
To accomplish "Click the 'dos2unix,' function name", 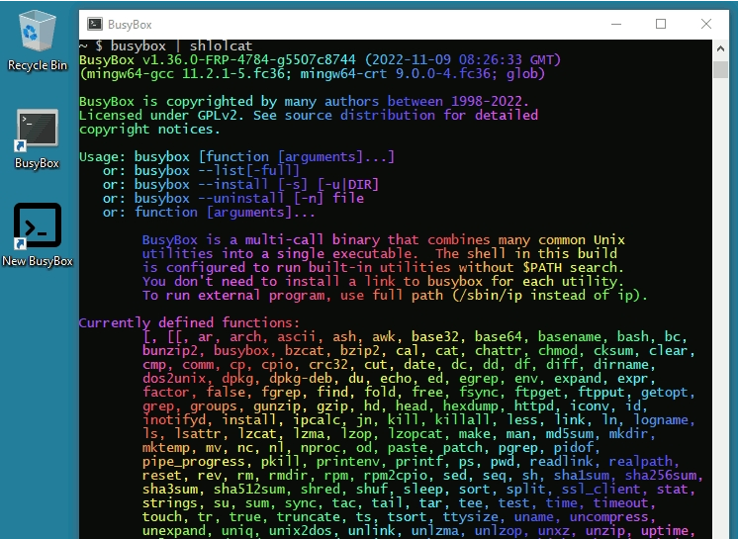I will pos(177,379).
